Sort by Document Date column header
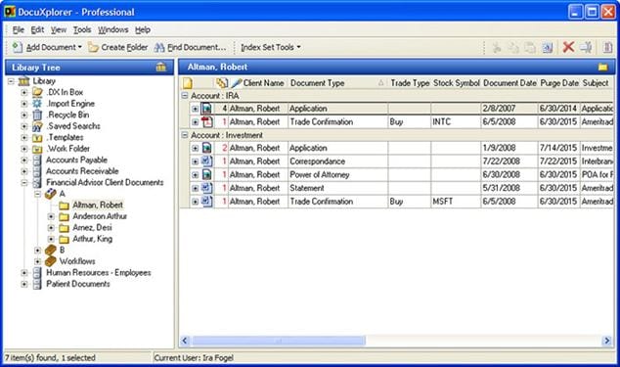 tap(509, 83)
